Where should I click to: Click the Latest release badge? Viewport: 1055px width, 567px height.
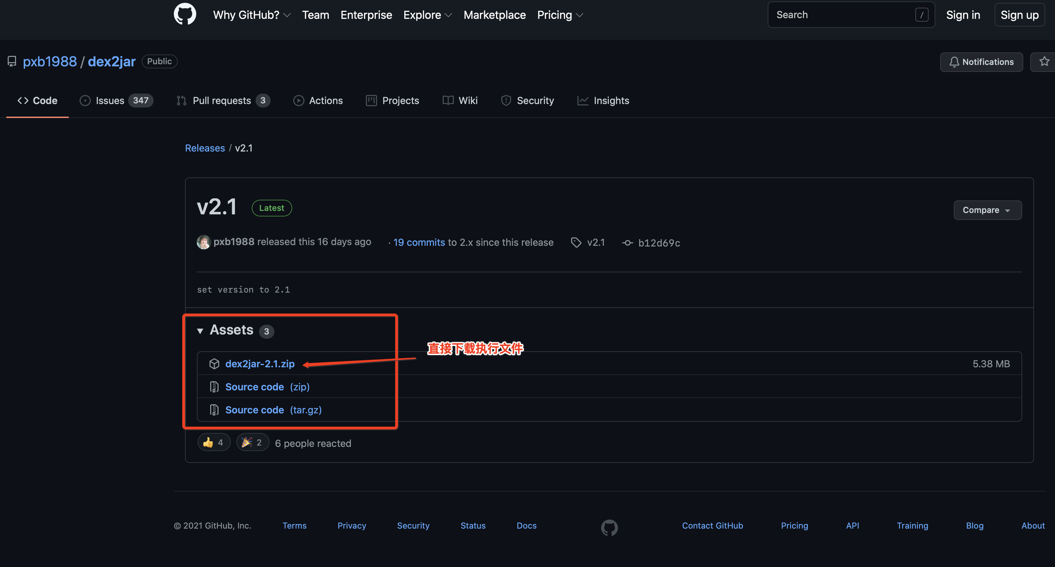271,208
